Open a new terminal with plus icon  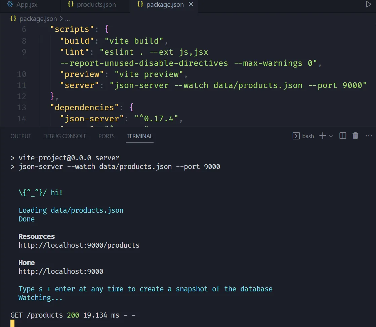(x=323, y=136)
